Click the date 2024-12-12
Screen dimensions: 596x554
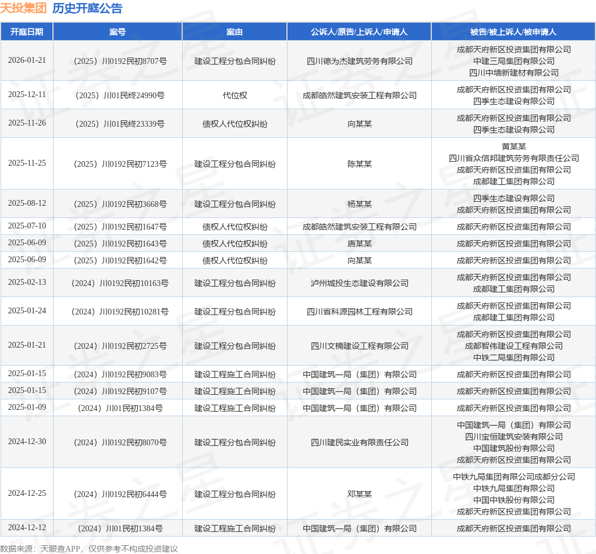pos(27,527)
